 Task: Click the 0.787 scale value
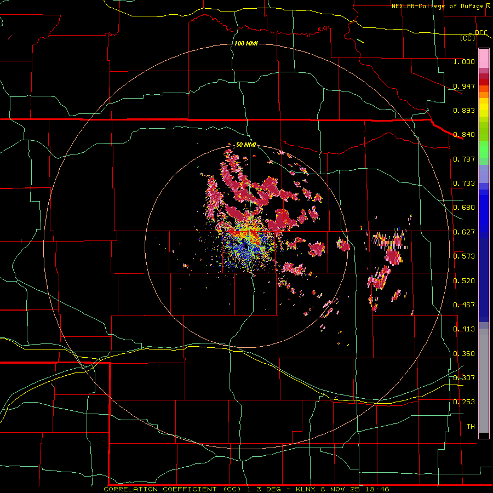464,159
